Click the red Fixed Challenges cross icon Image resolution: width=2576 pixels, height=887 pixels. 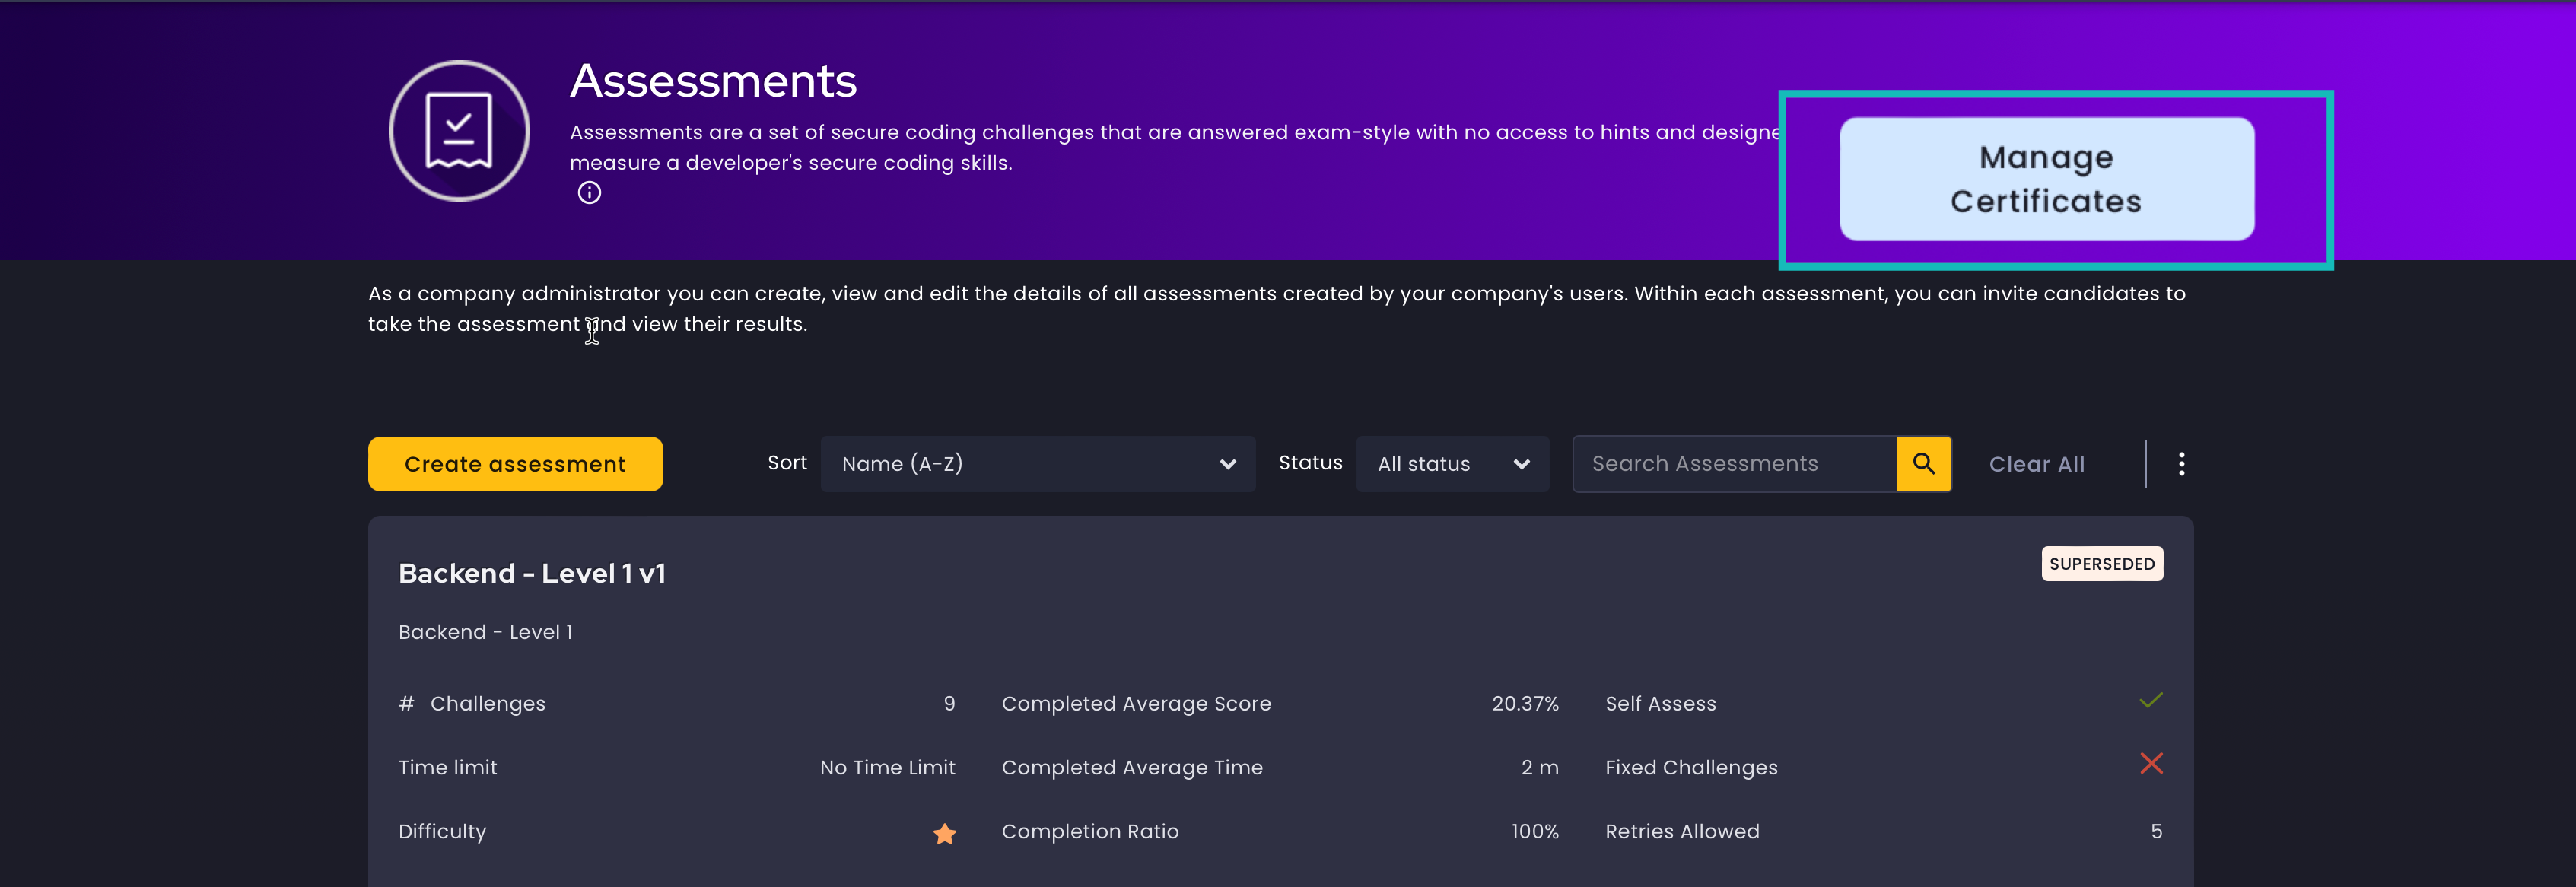point(2152,764)
